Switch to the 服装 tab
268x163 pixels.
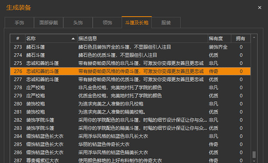166,23
